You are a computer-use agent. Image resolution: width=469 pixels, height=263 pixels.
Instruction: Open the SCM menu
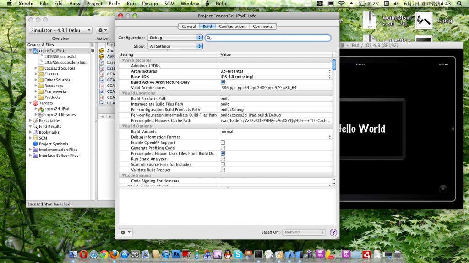click(x=169, y=4)
